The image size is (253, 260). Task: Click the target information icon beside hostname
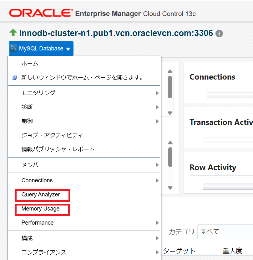[x=219, y=34]
